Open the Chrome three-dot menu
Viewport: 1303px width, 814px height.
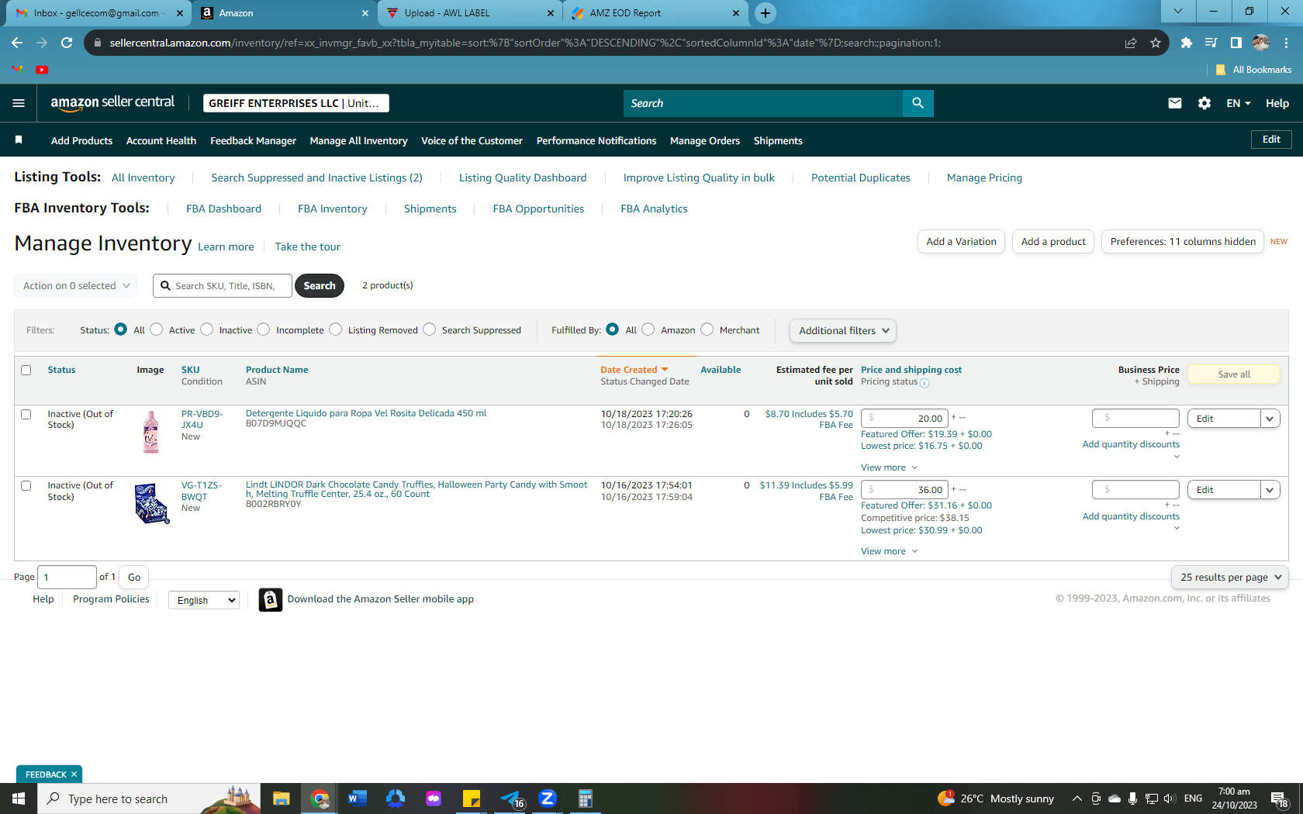click(x=1287, y=43)
